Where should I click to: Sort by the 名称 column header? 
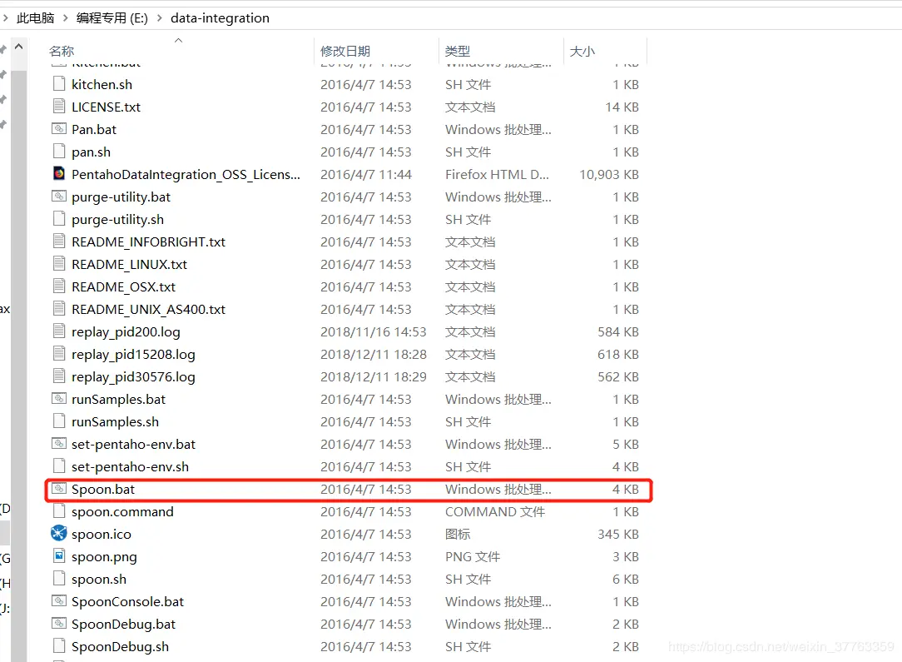point(62,52)
